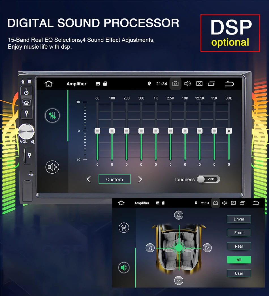Click the DSP optional badge
The image size is (269, 296).
point(230,33)
